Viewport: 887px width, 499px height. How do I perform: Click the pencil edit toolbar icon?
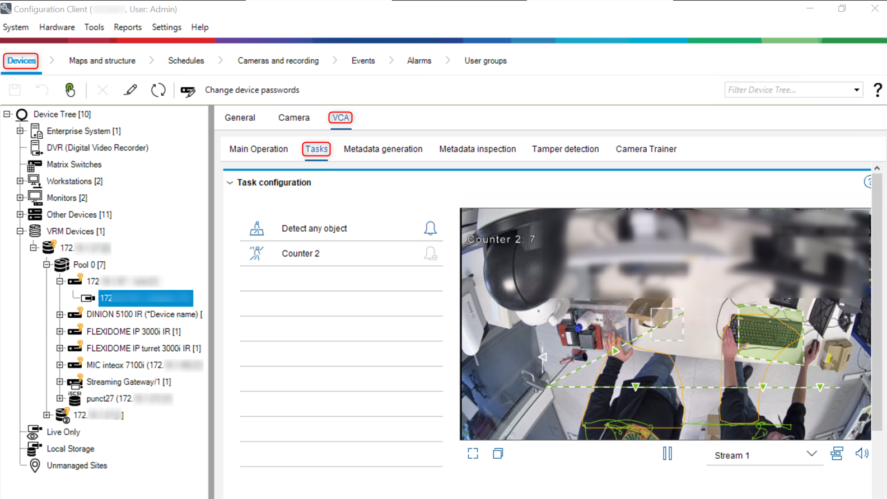tap(130, 90)
